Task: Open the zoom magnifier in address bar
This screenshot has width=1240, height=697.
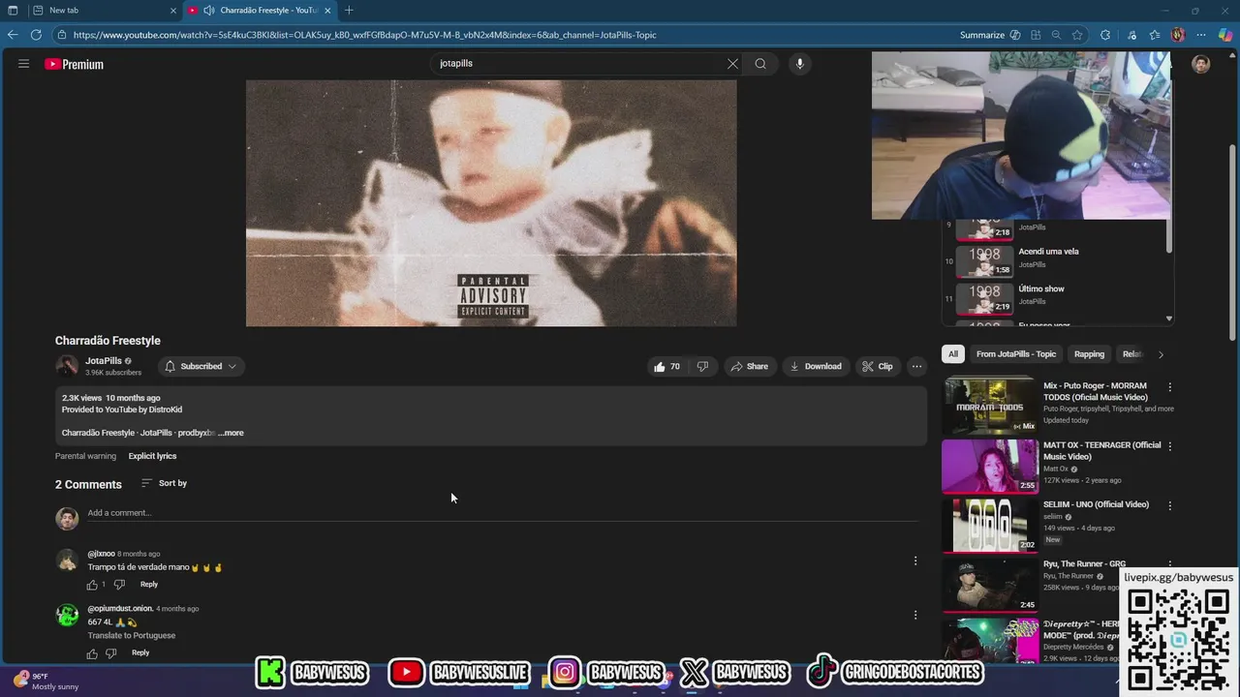Action: click(1056, 35)
